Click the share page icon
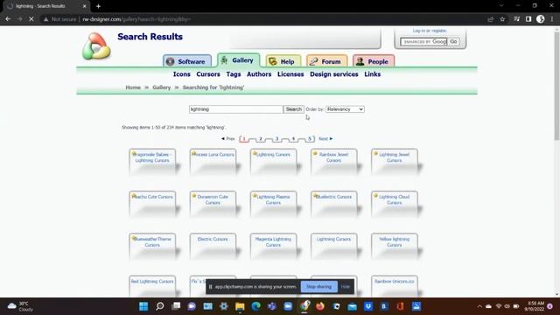 tap(490, 19)
